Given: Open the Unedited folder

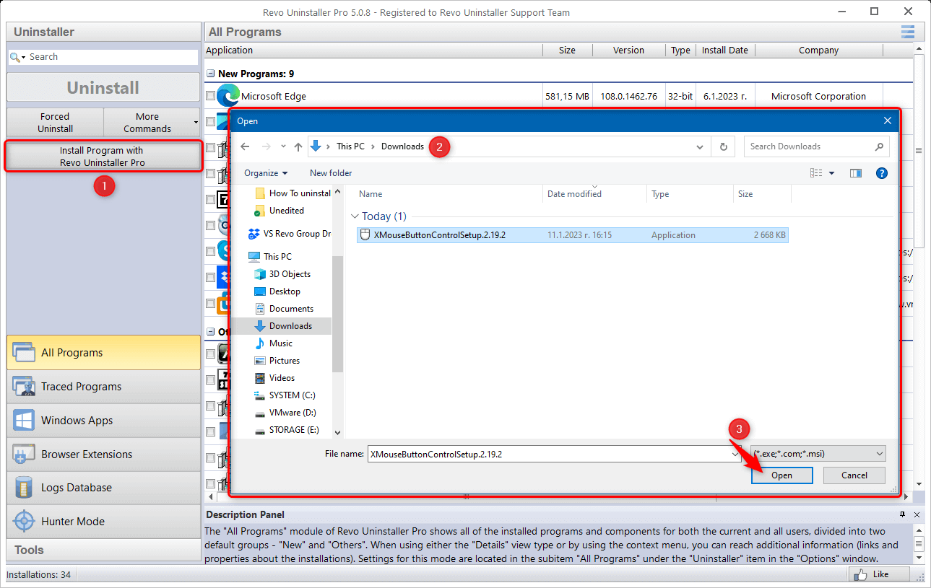Looking at the screenshot, I should pyautogui.click(x=279, y=211).
